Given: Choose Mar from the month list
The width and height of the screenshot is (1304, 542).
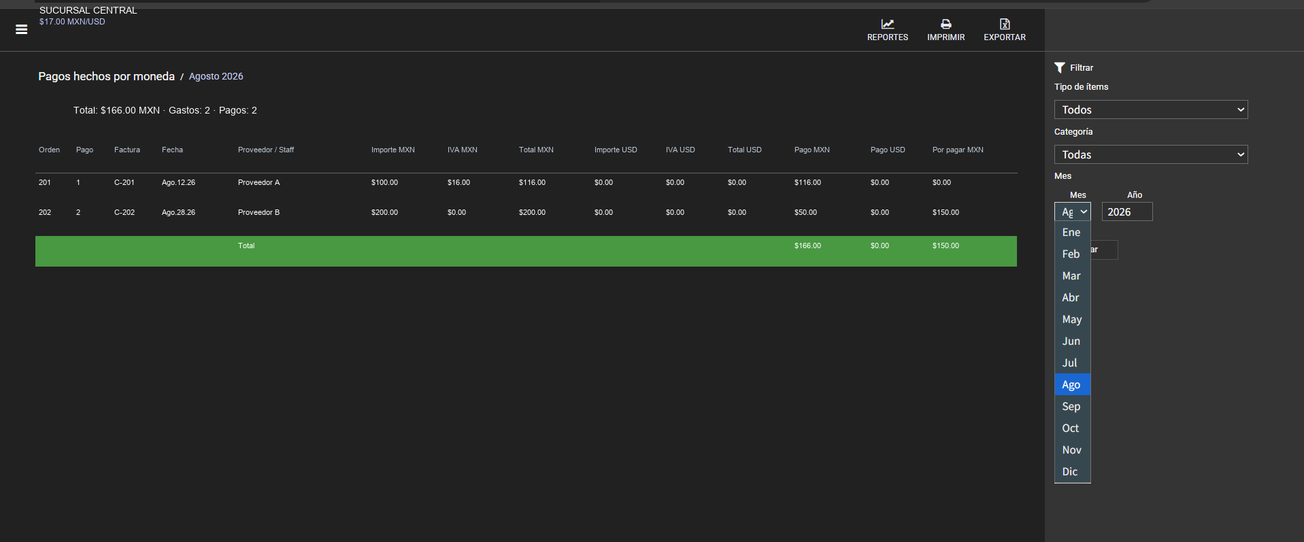Looking at the screenshot, I should tap(1073, 276).
